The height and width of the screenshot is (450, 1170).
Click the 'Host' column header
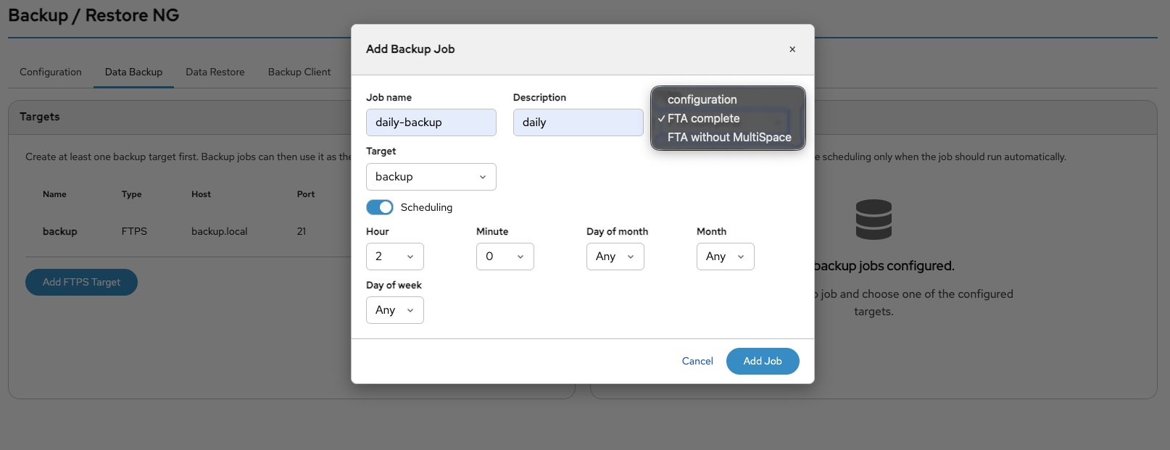[x=202, y=194]
